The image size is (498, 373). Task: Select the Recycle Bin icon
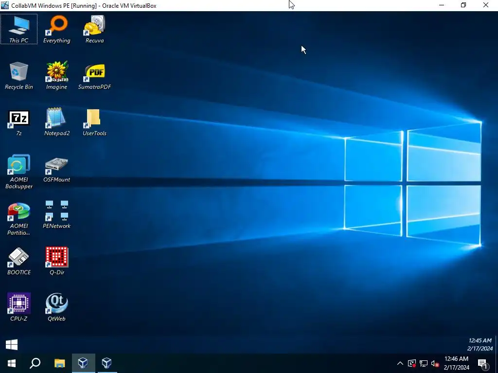click(x=19, y=75)
